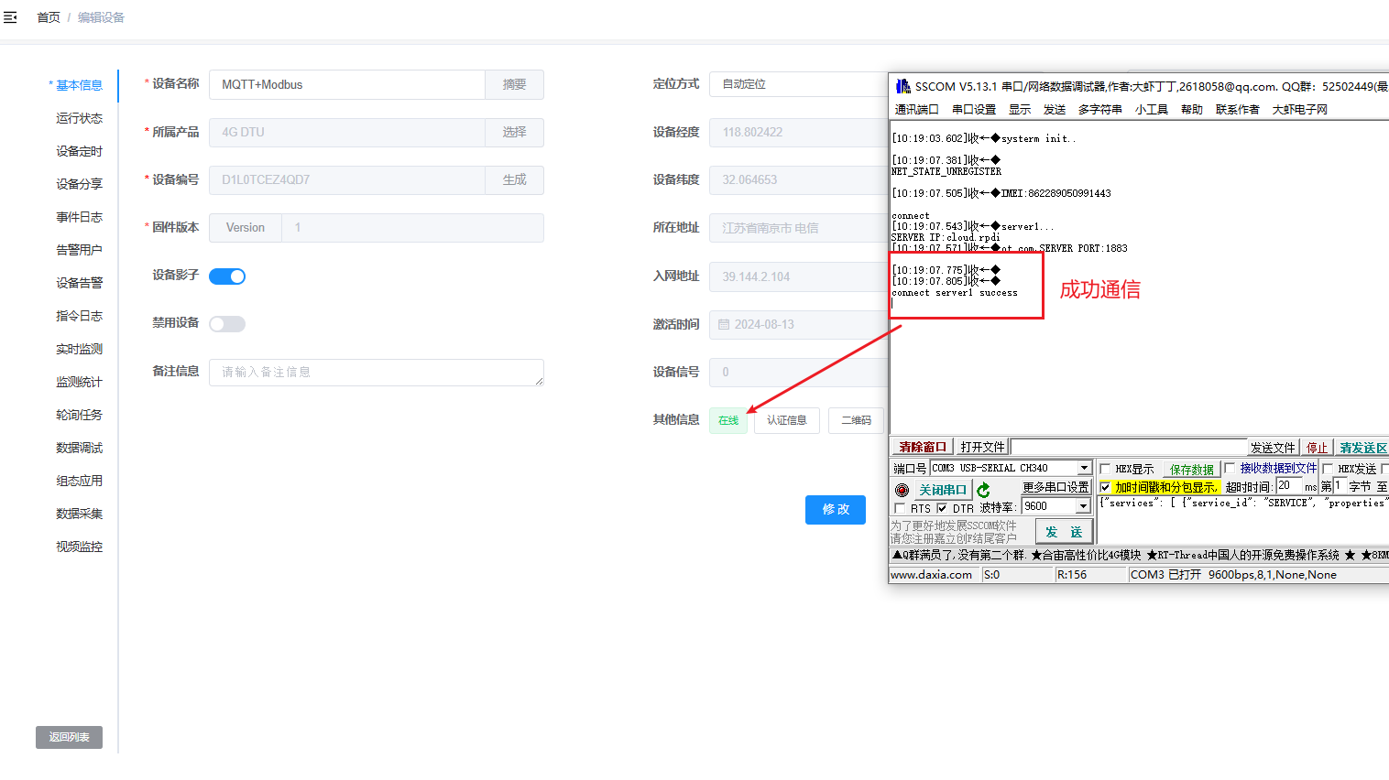Screen dimensions: 1389x780
Task: Open the 端口号 COM3 port dropdown
Action: click(1084, 468)
